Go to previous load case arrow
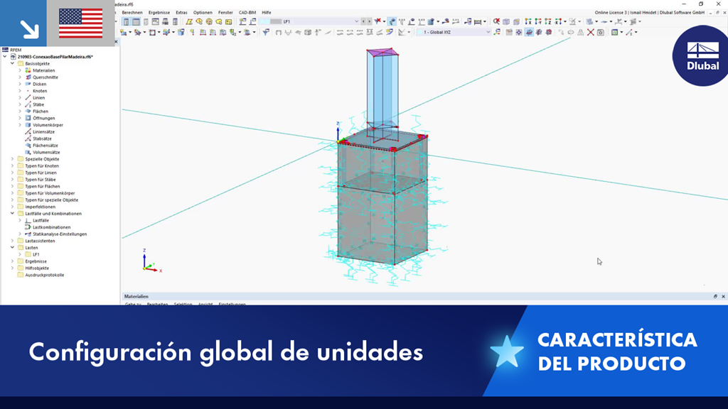This screenshot has height=409, width=728. pos(363,21)
